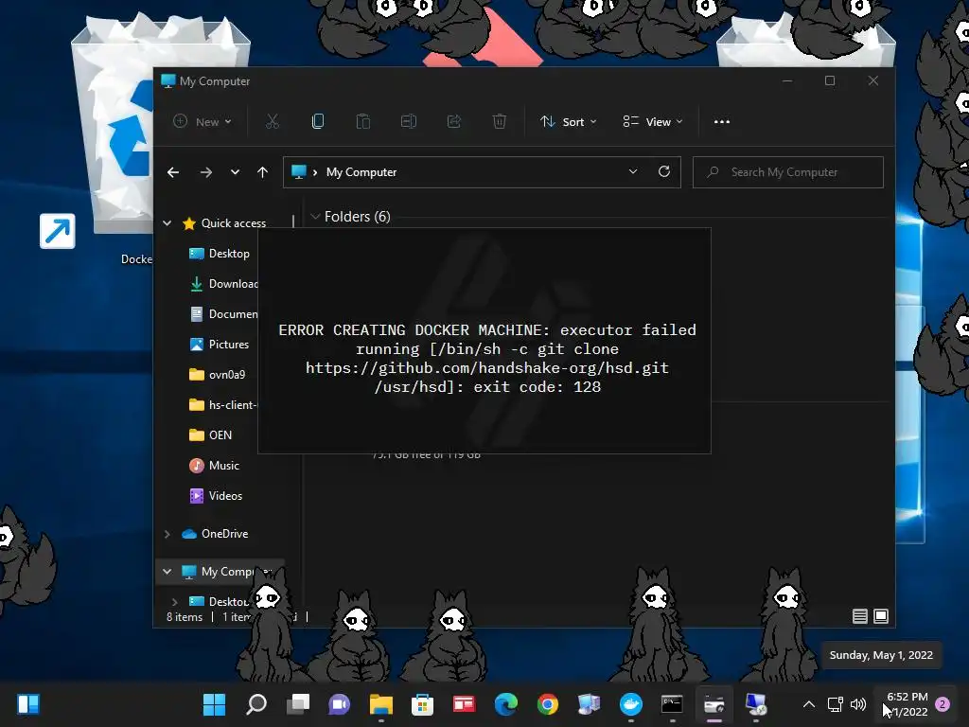Image resolution: width=969 pixels, height=727 pixels.
Task: Show hidden system tray icons
Action: [808, 704]
